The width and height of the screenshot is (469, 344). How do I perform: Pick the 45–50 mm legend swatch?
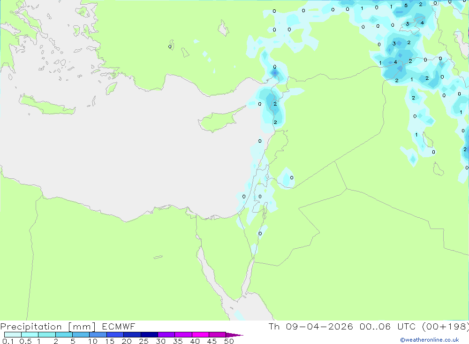point(217,335)
